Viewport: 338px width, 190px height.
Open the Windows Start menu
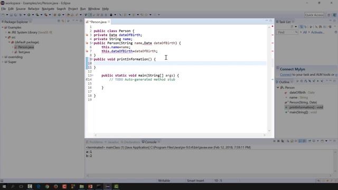pyautogui.click(x=4, y=186)
